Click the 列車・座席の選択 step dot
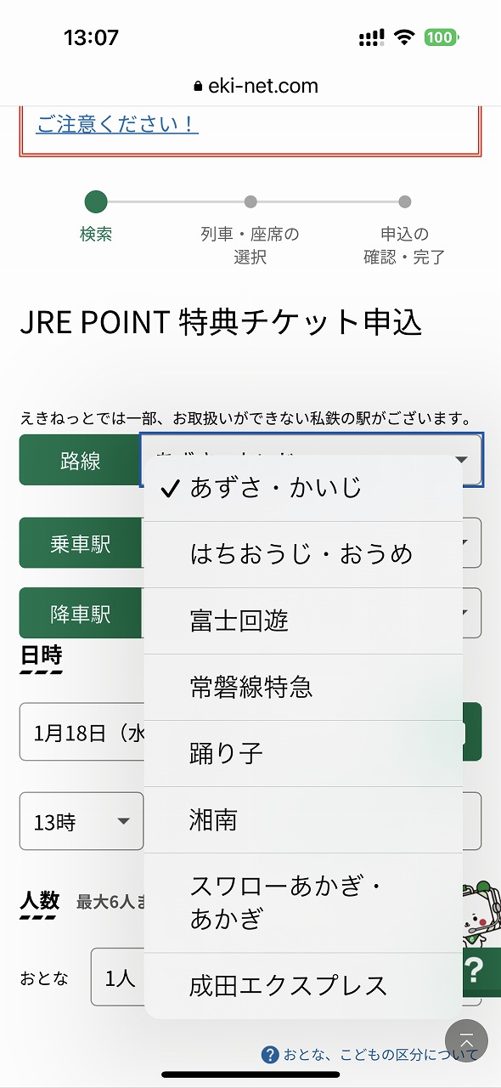This screenshot has height=1088, width=501. click(x=250, y=202)
